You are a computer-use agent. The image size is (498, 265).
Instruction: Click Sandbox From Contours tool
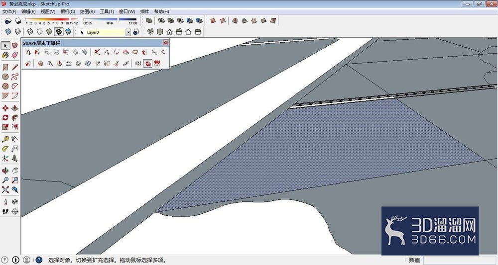click(x=213, y=20)
